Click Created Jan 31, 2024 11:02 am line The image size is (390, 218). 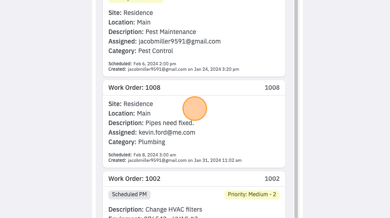[x=175, y=160]
